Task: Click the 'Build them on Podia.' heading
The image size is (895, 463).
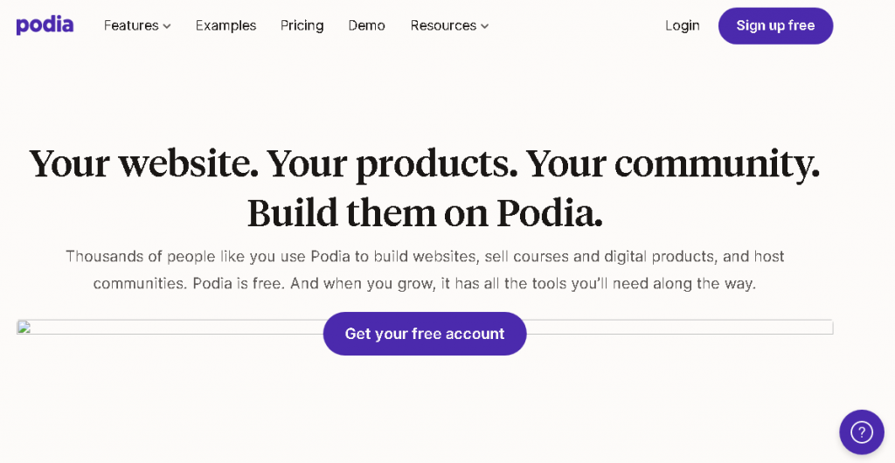Action: point(425,213)
